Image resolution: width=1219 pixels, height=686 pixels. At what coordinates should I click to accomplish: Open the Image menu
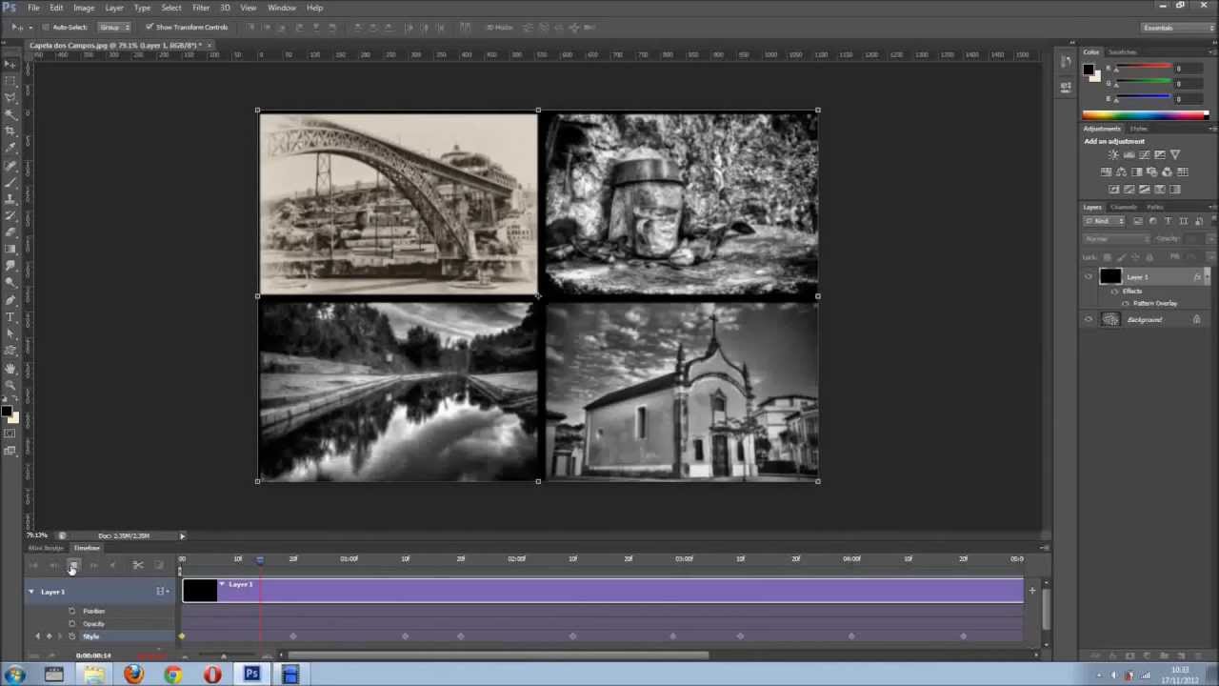tap(84, 8)
